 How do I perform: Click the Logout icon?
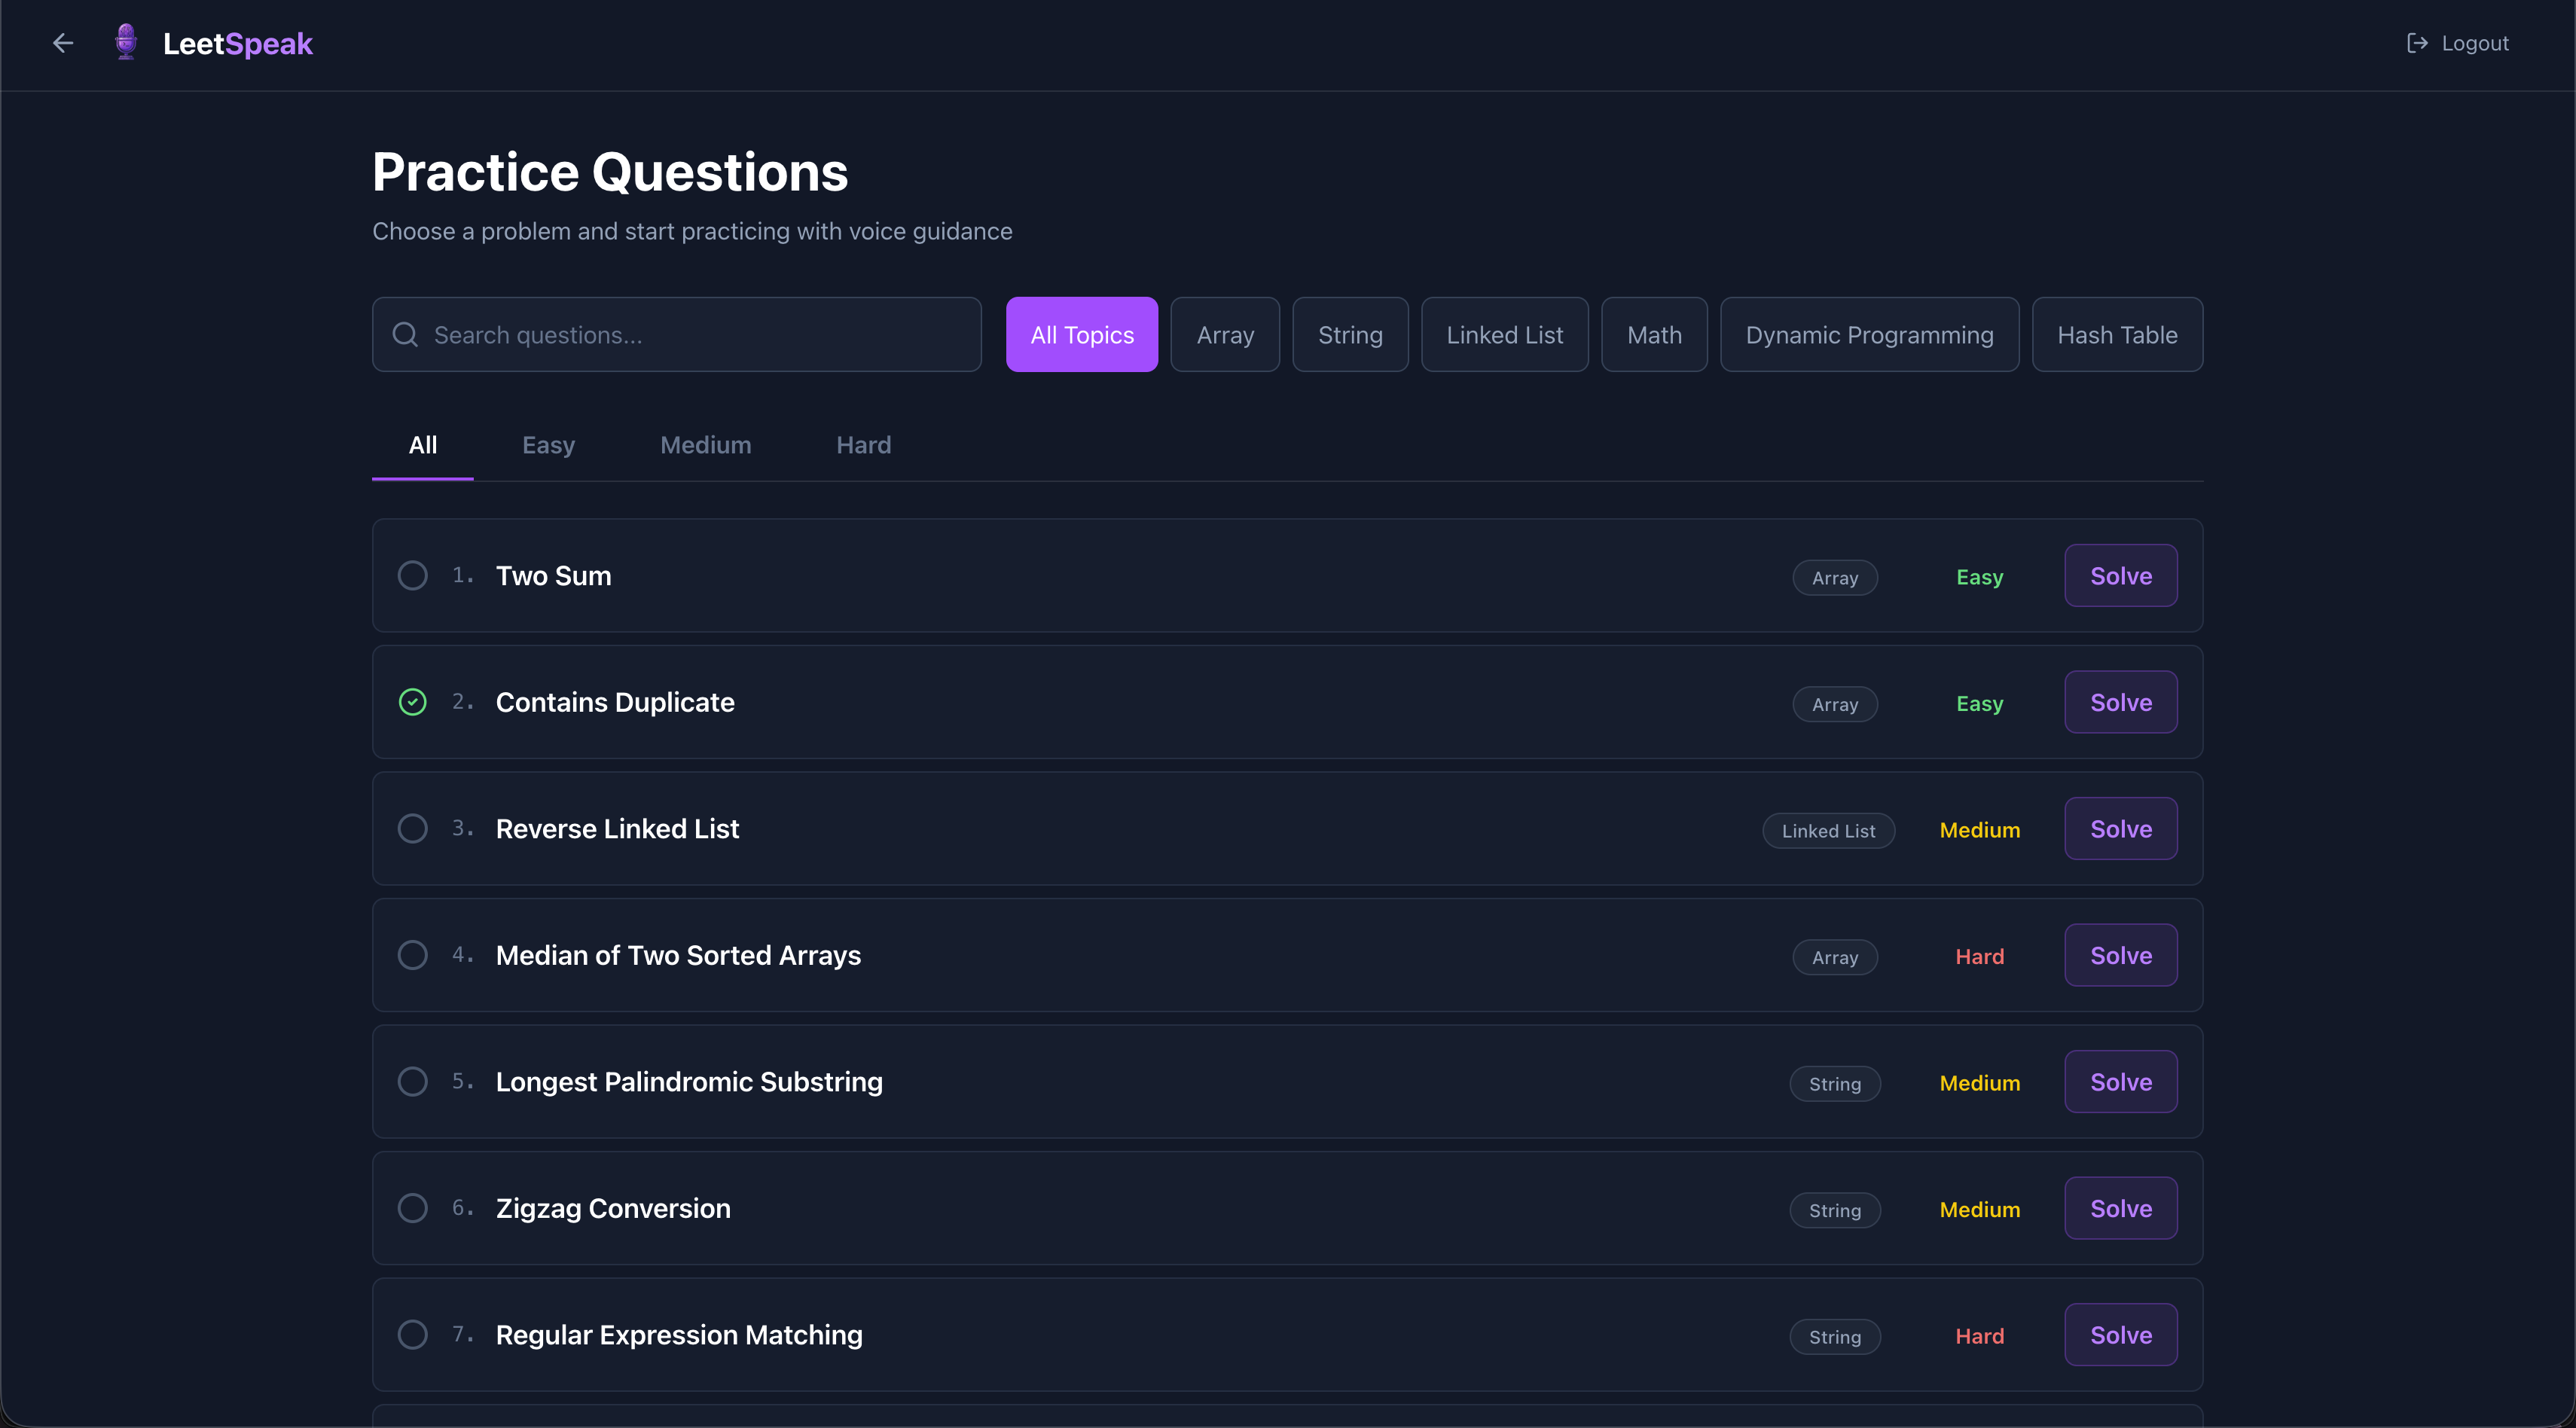[x=2416, y=43]
